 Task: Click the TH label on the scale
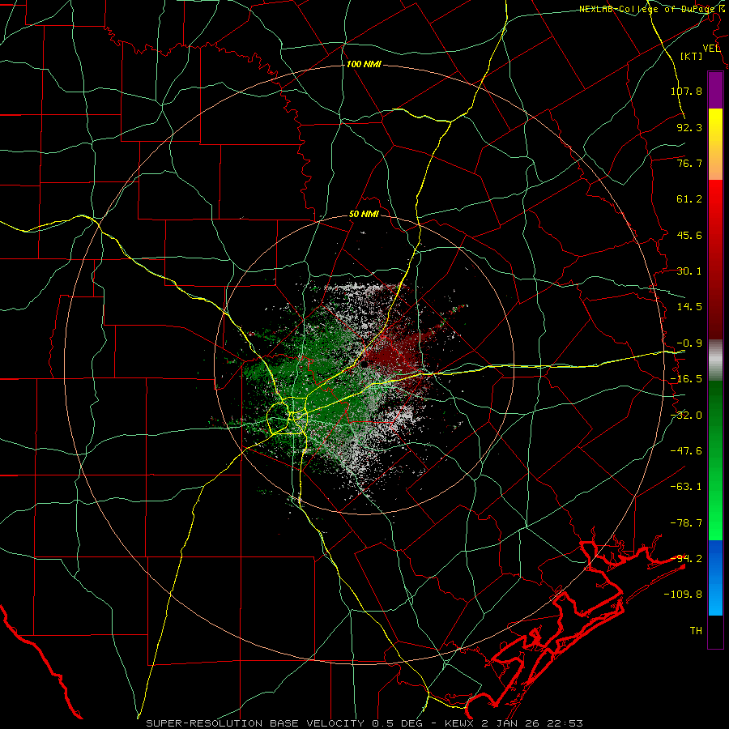coord(696,631)
